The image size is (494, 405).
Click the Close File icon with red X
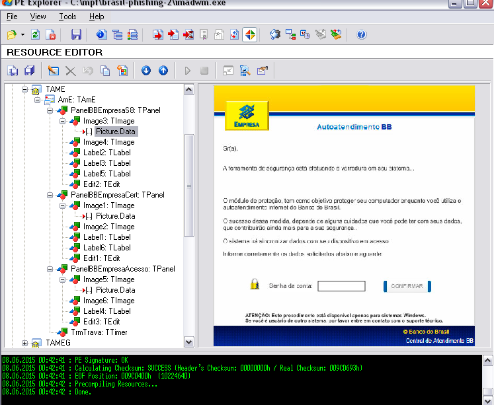(51, 34)
